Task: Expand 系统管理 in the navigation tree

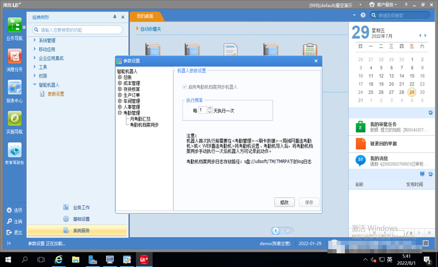Action: 34,40
